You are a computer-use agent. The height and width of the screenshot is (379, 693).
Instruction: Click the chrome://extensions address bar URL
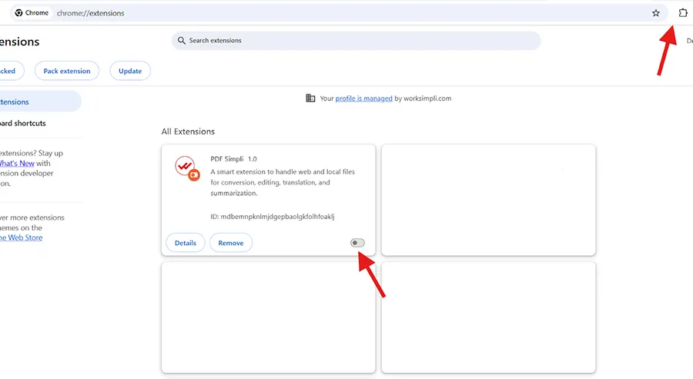91,13
